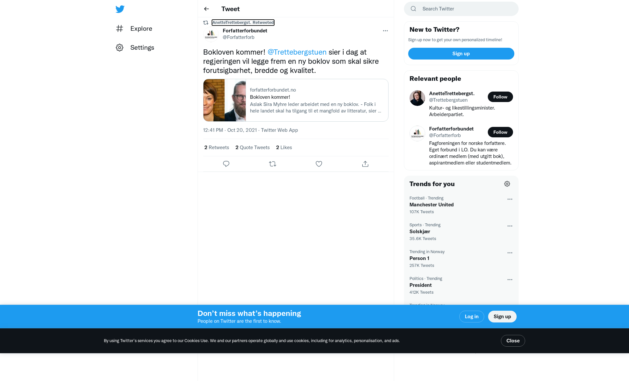Image resolution: width=629 pixels, height=381 pixels.
Task: Share the tweet via share icon
Action: click(x=365, y=164)
